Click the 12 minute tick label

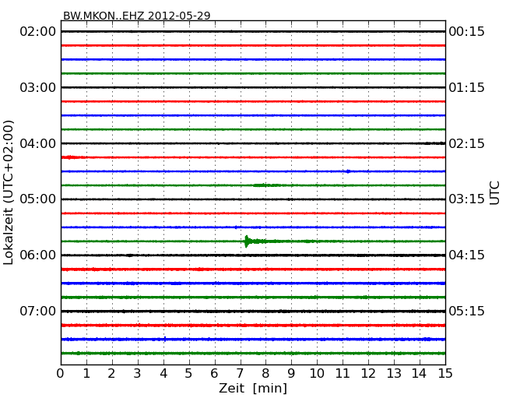point(368,374)
